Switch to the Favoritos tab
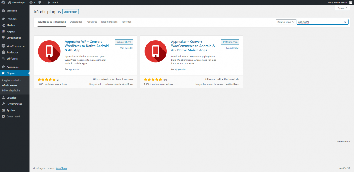 126,22
